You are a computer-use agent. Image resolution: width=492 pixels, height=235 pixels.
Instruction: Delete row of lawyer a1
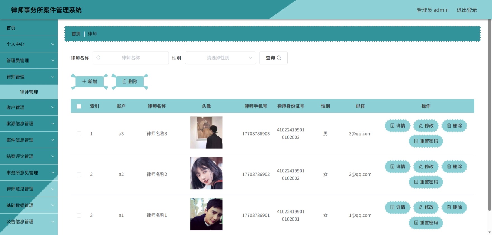pos(454,207)
